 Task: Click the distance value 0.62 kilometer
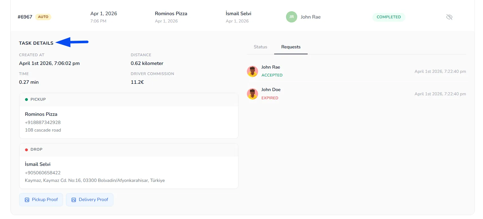[147, 63]
